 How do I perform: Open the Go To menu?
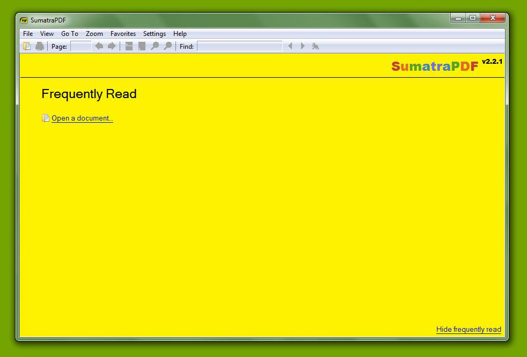tap(70, 34)
